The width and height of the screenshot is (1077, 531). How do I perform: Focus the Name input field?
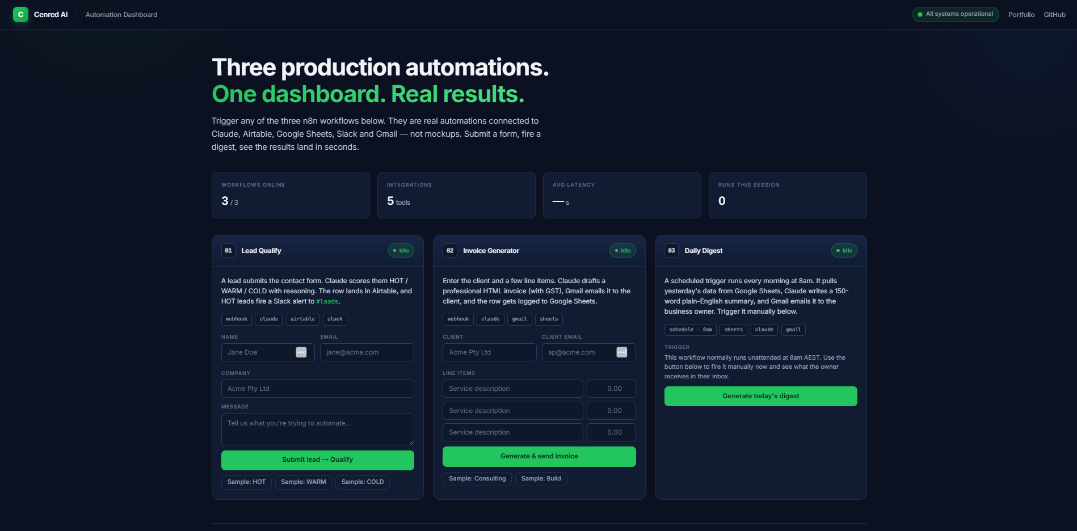pyautogui.click(x=268, y=352)
